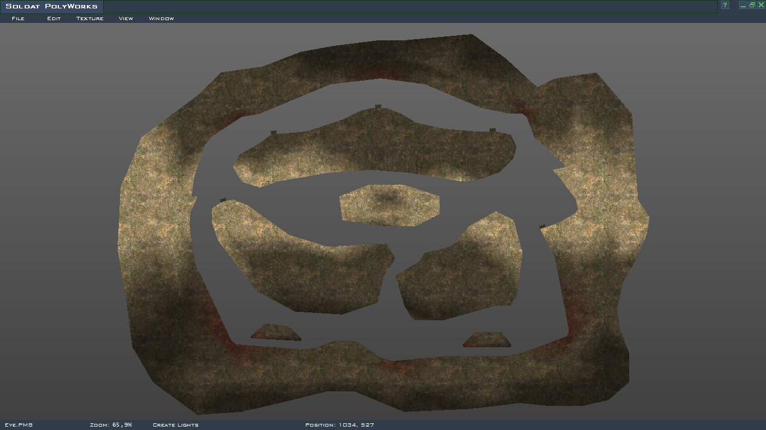The image size is (766, 430).
Task: Select the scenery marker atop the central hill
Action: (x=379, y=106)
